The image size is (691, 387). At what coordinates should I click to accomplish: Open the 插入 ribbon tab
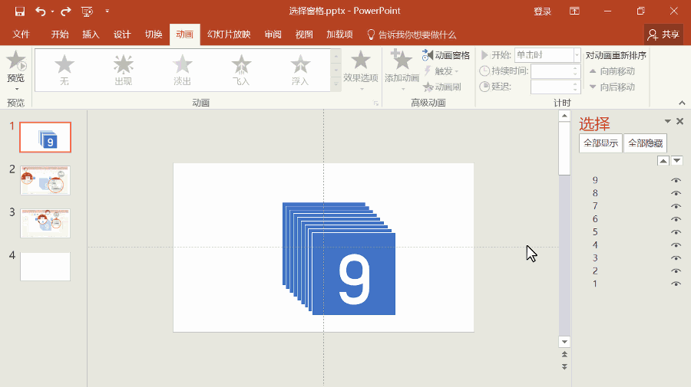(x=91, y=34)
